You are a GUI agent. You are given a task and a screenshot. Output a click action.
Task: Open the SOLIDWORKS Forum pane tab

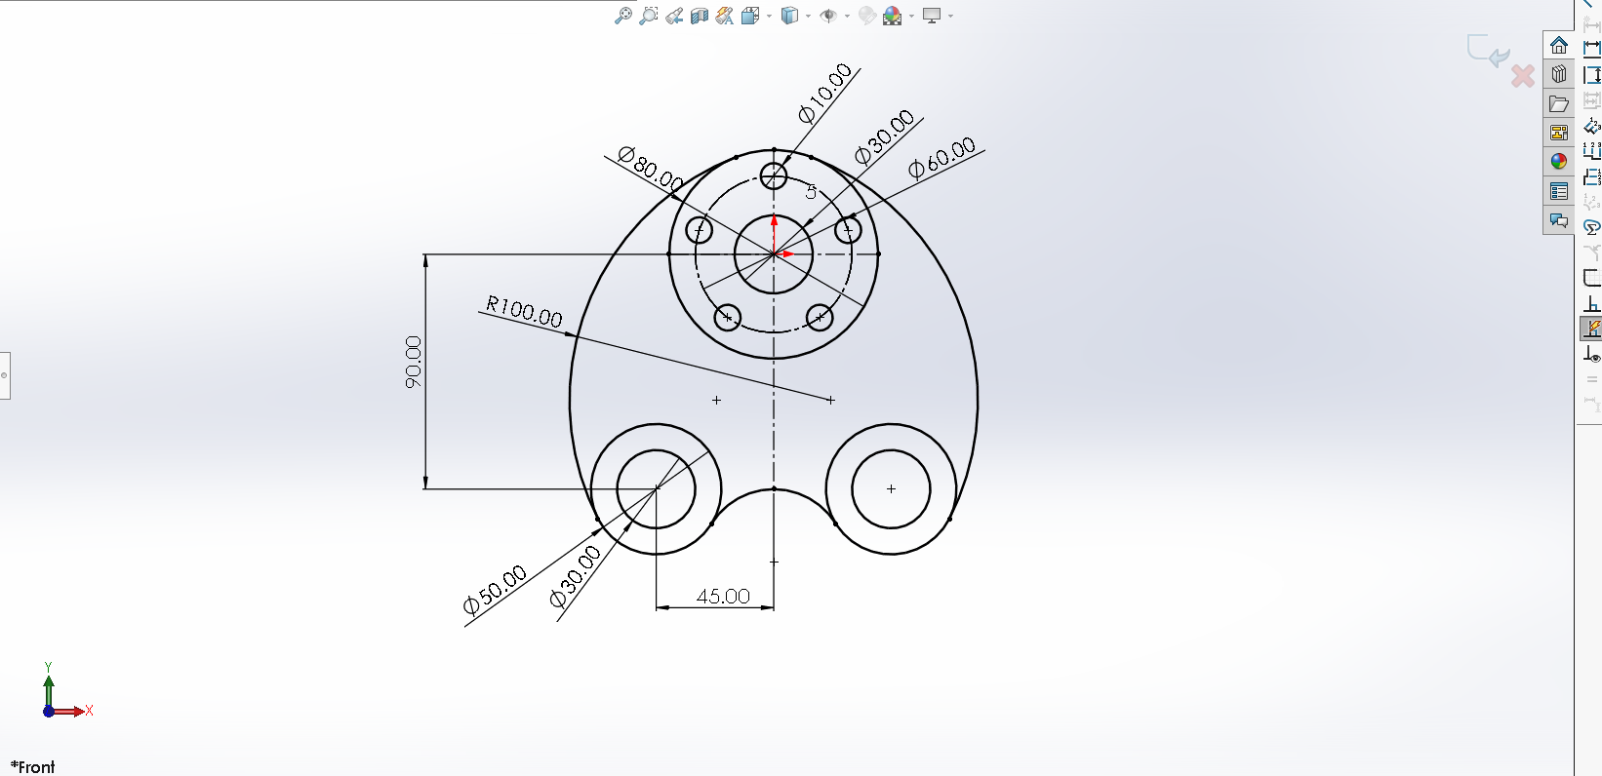point(1558,220)
